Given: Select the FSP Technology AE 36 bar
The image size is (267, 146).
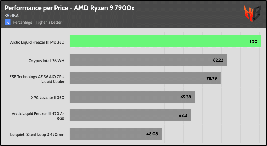Looking at the screenshot, I should (145, 78).
